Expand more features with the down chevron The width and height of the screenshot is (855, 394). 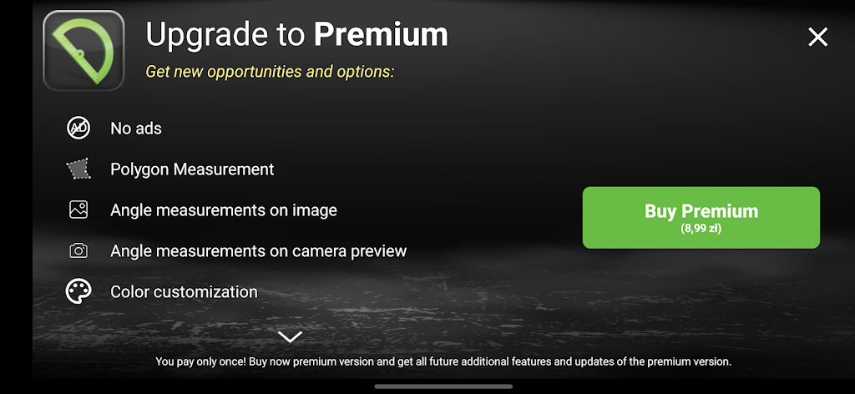(290, 336)
